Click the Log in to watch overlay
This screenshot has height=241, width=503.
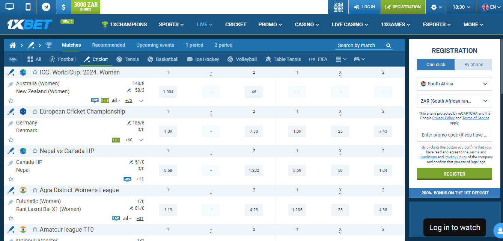pos(455,227)
